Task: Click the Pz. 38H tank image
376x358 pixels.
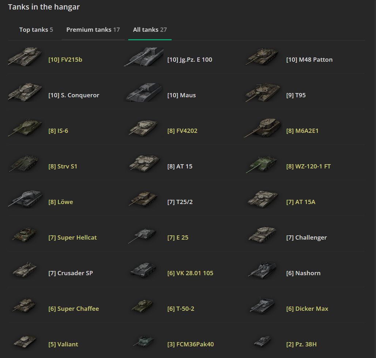Action: (x=262, y=342)
